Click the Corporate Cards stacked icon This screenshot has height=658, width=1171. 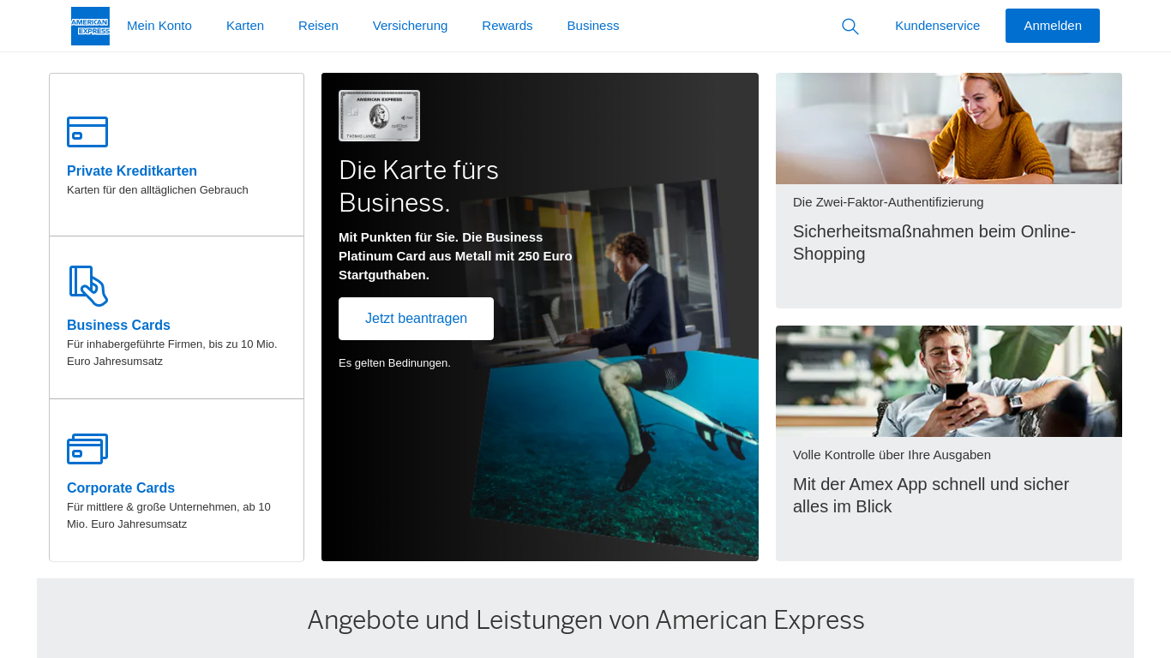[x=87, y=449]
